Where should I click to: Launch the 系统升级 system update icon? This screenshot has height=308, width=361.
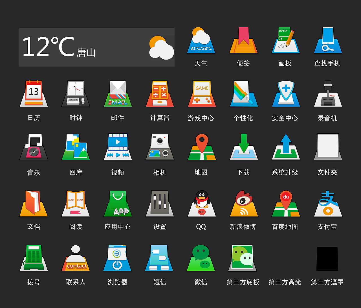tap(286, 147)
